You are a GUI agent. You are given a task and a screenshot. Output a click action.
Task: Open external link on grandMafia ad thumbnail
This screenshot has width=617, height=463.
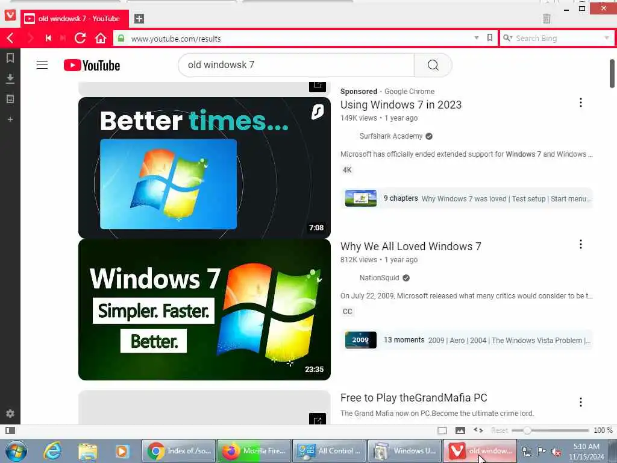pyautogui.click(x=317, y=420)
